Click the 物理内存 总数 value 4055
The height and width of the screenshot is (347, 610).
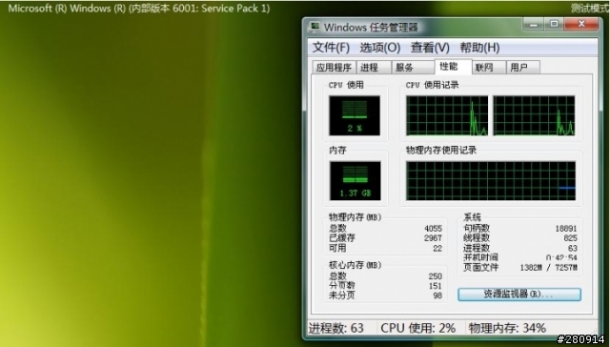click(433, 229)
